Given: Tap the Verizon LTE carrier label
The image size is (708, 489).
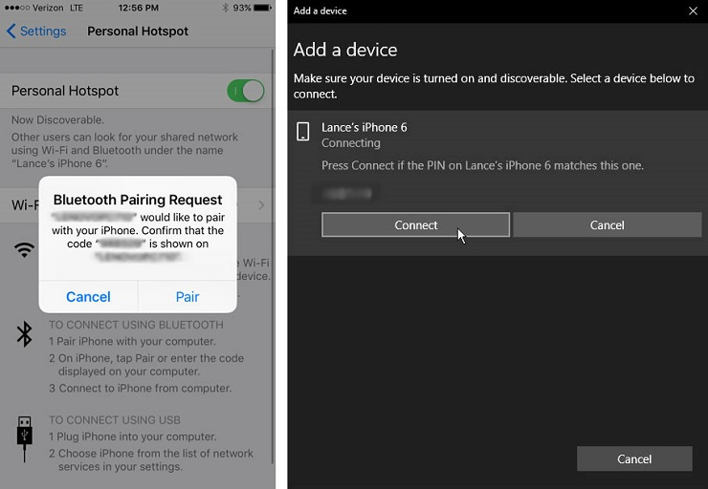Looking at the screenshot, I should [57, 8].
